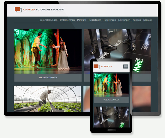Click the VARNHORN title on phone
Screen dimensions: 165x138
click(x=106, y=67)
